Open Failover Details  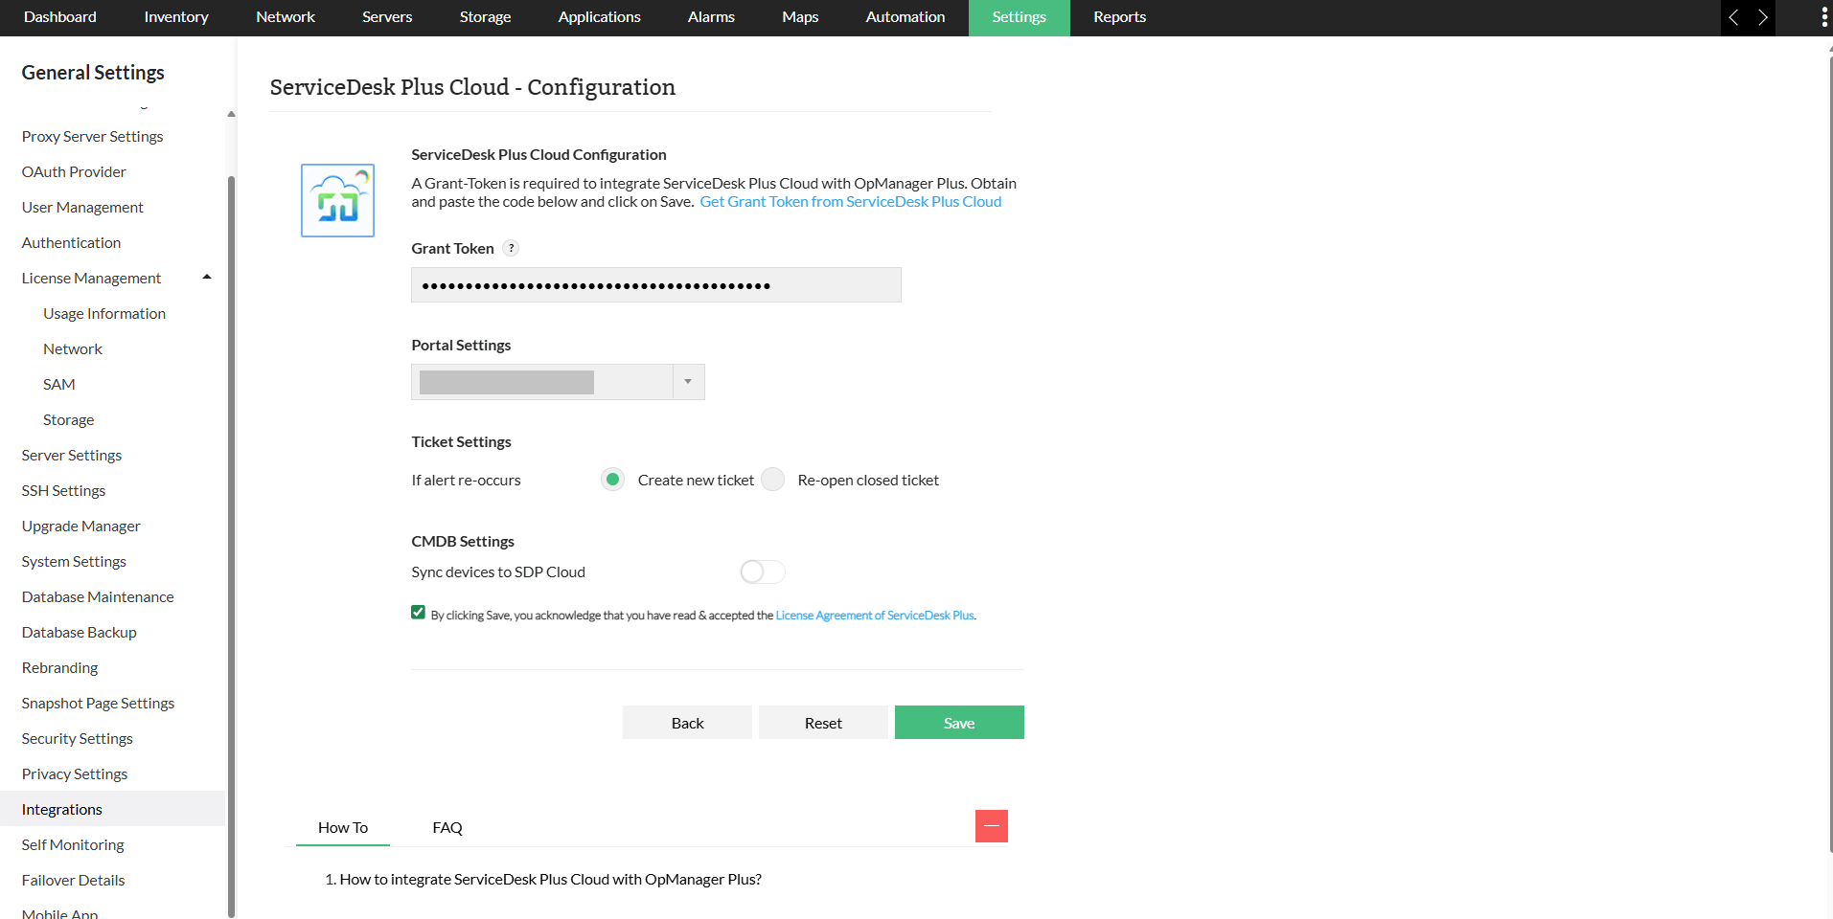click(x=73, y=880)
